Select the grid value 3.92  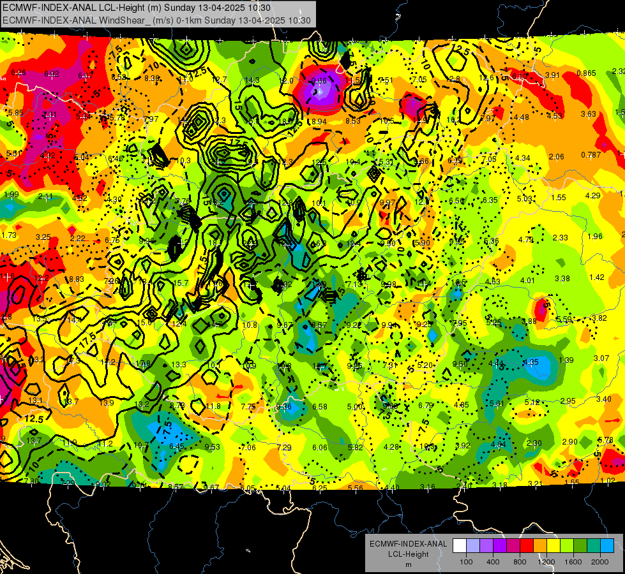(463, 446)
